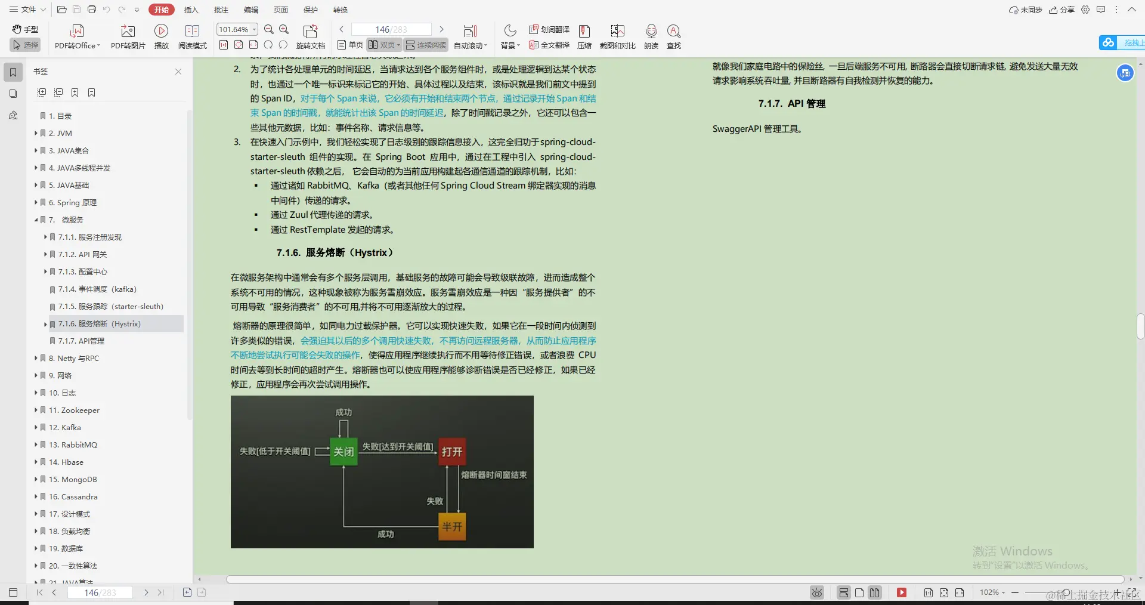Screen dimensions: 1145x605
Task: Rotate the document with 旋转文档
Action: pos(310,35)
